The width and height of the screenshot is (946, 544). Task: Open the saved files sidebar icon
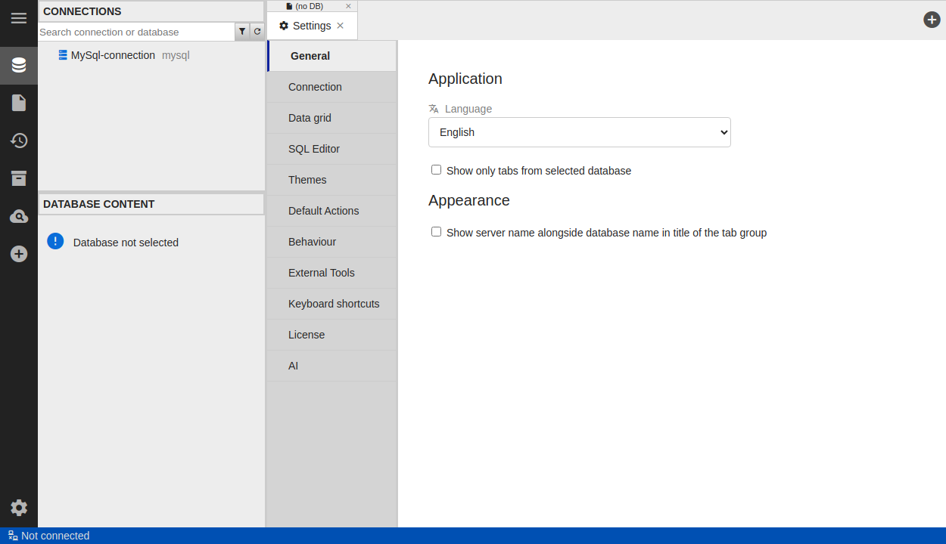(x=19, y=103)
